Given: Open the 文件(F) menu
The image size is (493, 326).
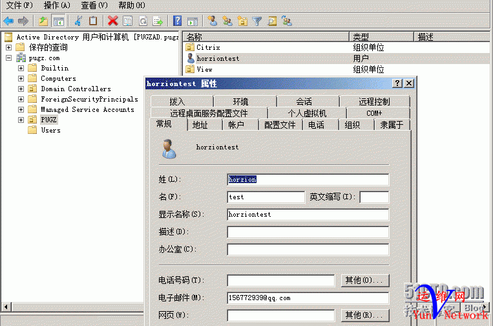Looking at the screenshot, I should 19,5.
